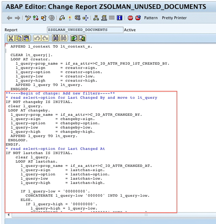Click line 'l_query-high = l_query-low.'
216x224 pixels.
[x=64, y=209]
